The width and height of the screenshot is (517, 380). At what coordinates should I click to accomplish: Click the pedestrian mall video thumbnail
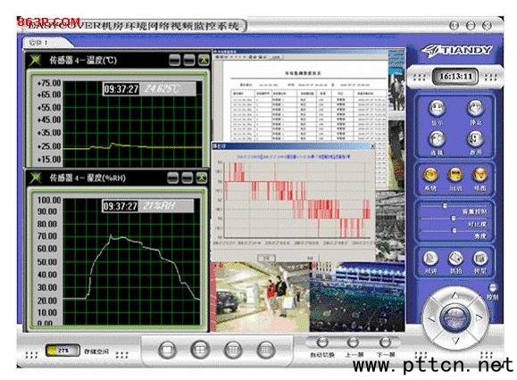pos(261,297)
